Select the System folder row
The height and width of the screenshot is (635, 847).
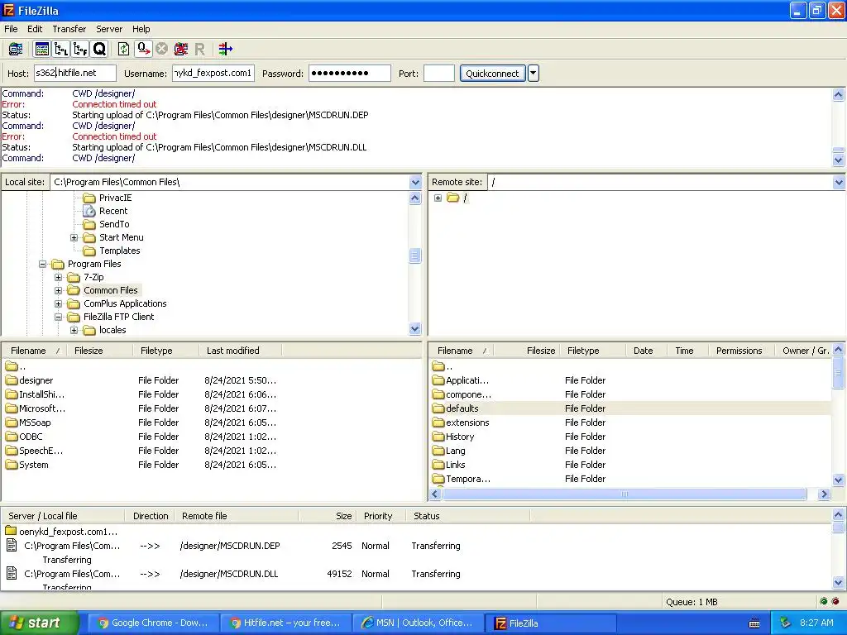pos(211,465)
